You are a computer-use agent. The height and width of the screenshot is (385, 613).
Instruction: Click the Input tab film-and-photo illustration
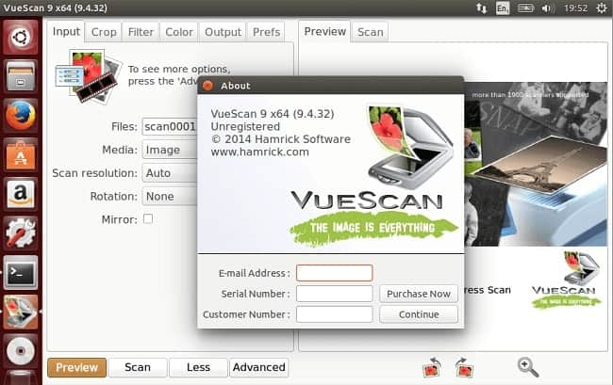pos(89,76)
